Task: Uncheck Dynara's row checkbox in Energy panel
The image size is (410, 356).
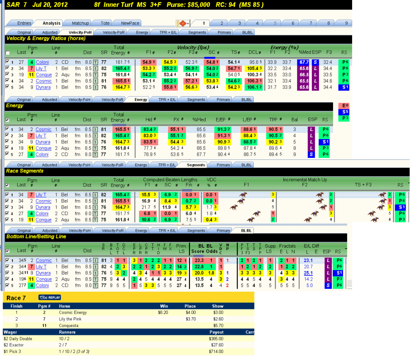Action: 7,141
